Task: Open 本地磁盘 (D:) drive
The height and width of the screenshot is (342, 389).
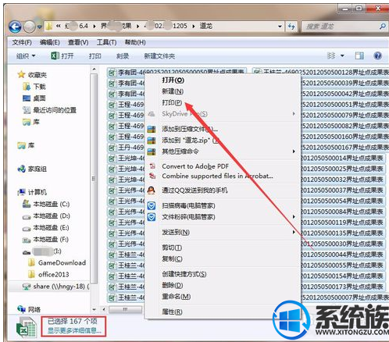Action: 46,216
